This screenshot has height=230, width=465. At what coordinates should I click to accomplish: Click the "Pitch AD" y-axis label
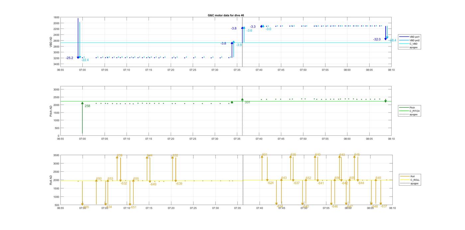click(51, 111)
